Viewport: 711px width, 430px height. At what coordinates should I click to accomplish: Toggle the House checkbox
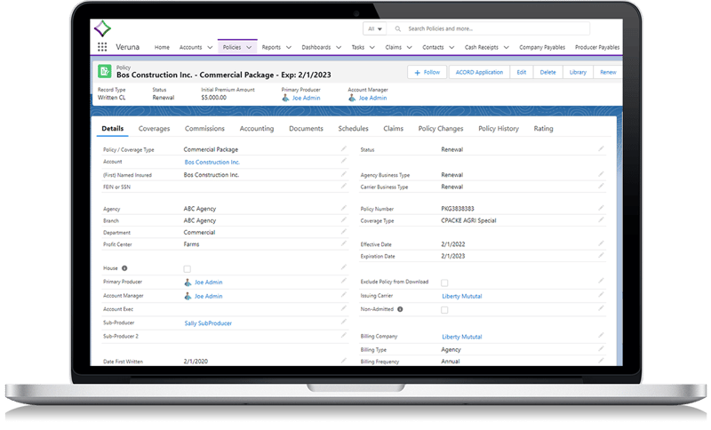[x=187, y=268]
